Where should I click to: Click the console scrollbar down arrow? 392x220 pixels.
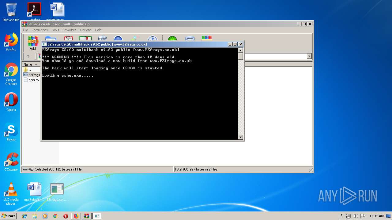241,137
